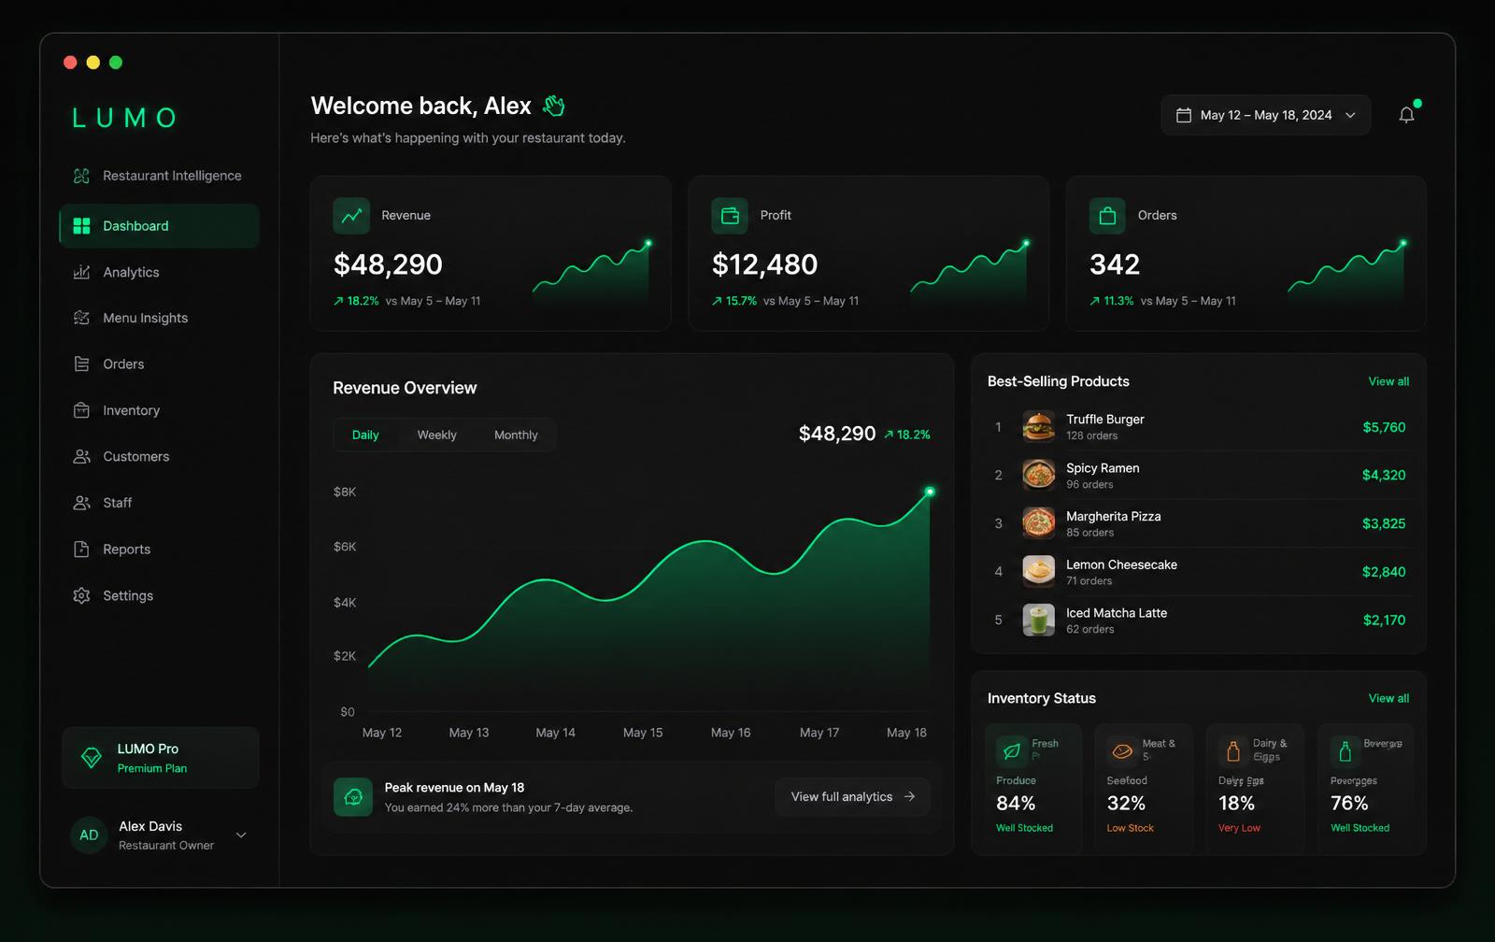Click the Orders bag icon on card
Viewport: 1495px width, 942px height.
[1107, 216]
